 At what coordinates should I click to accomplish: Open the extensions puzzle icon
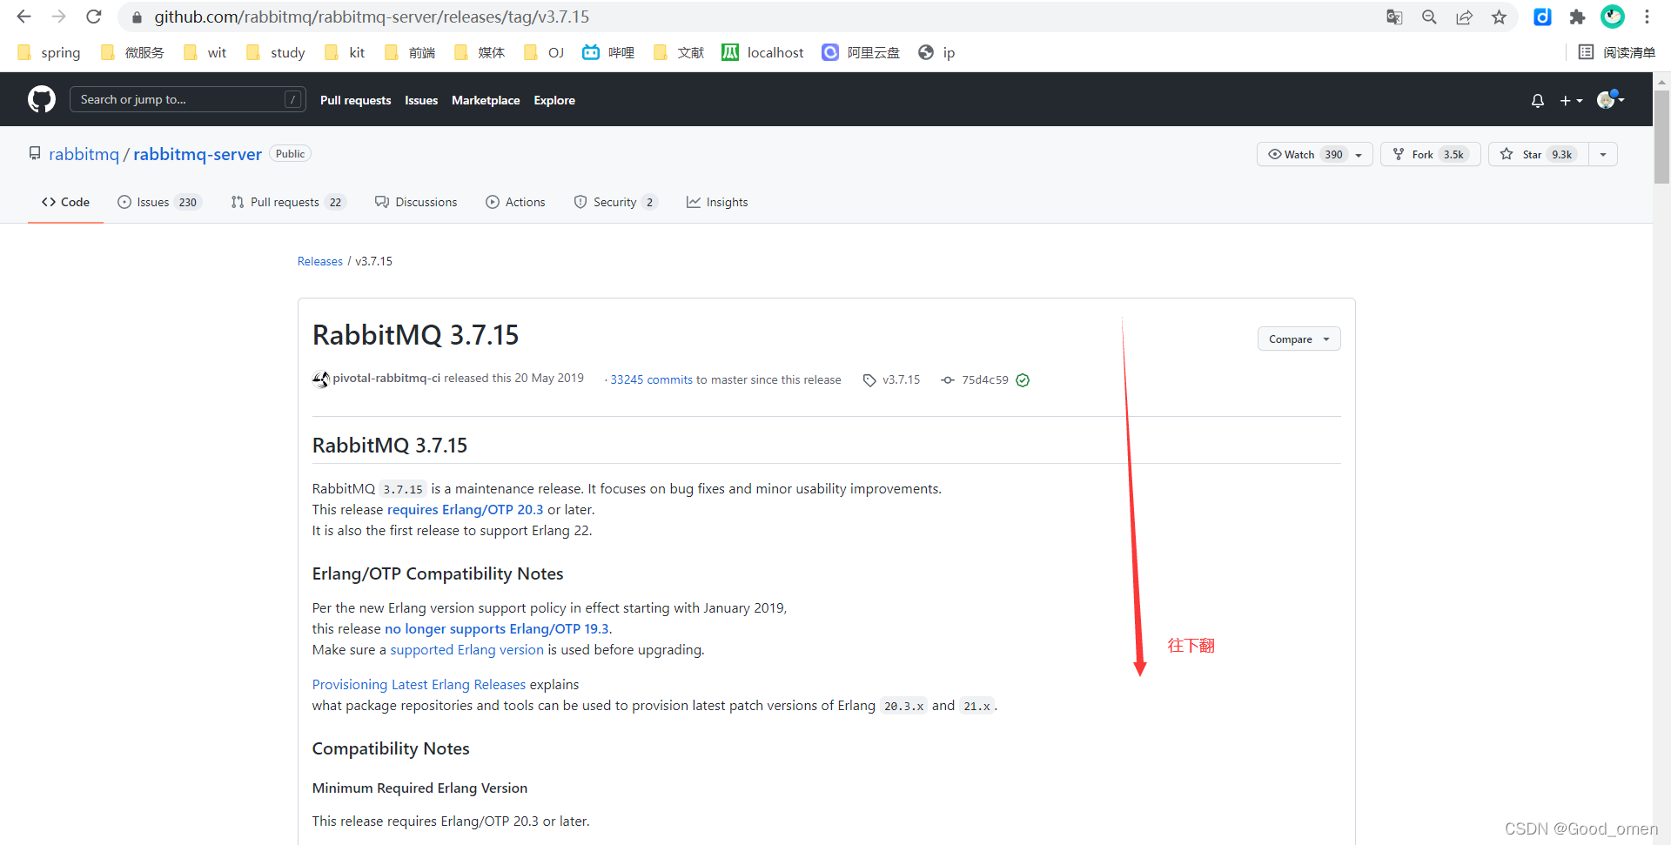click(x=1577, y=17)
